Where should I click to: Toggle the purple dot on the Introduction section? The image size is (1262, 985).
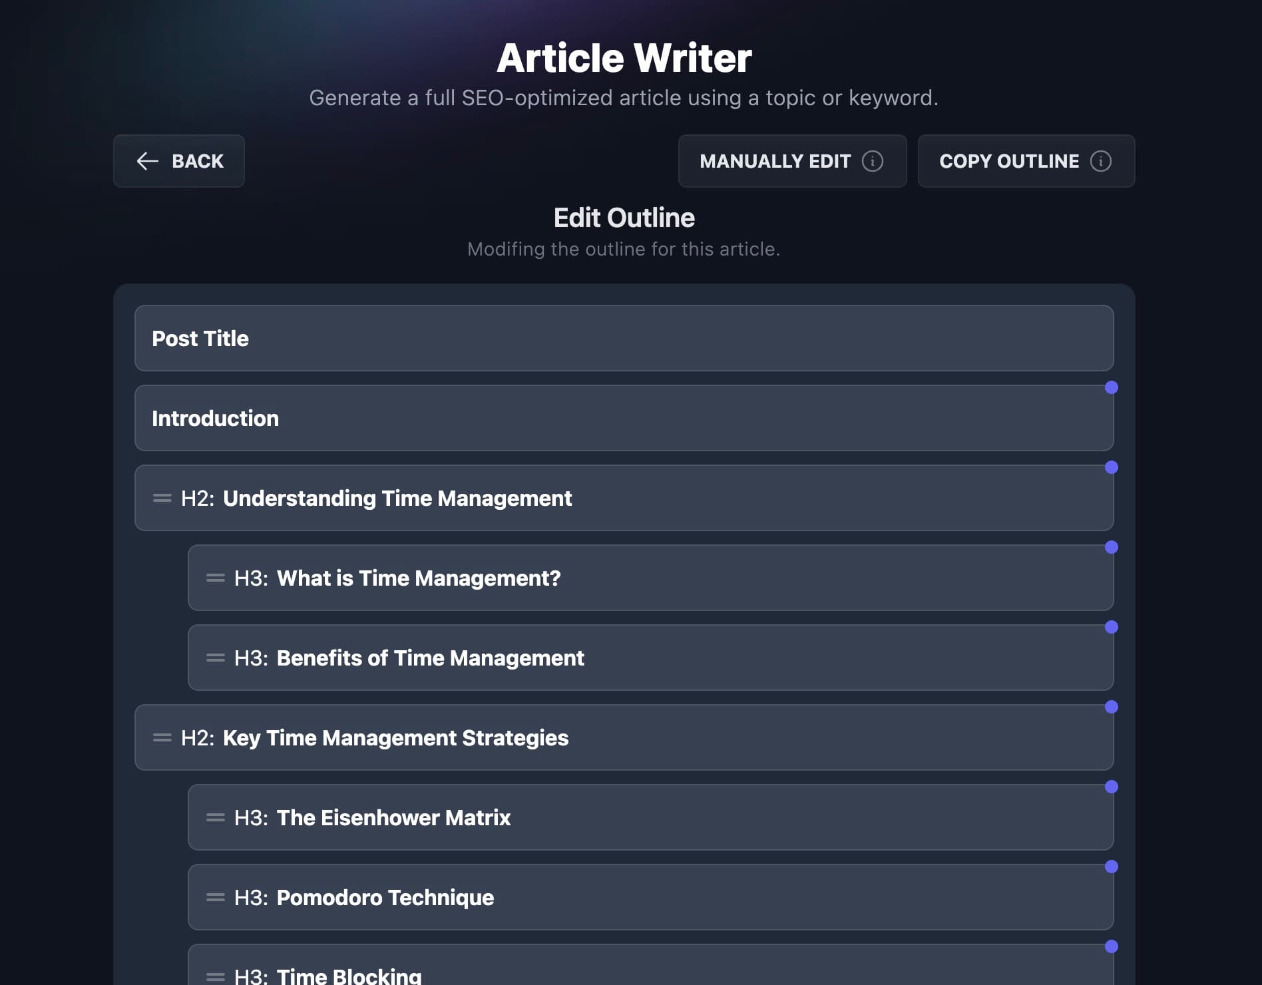click(x=1111, y=387)
